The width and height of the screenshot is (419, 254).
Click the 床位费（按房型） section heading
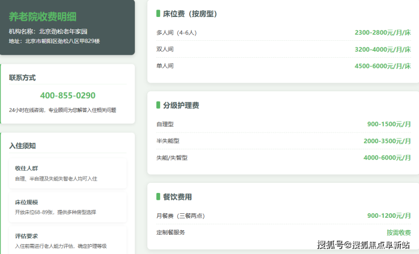pyautogui.click(x=190, y=14)
